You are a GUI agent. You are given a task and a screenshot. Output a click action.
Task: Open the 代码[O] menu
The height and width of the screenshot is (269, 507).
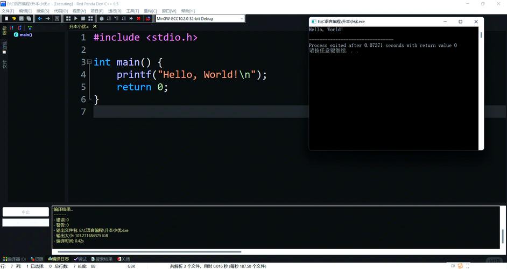(x=61, y=11)
